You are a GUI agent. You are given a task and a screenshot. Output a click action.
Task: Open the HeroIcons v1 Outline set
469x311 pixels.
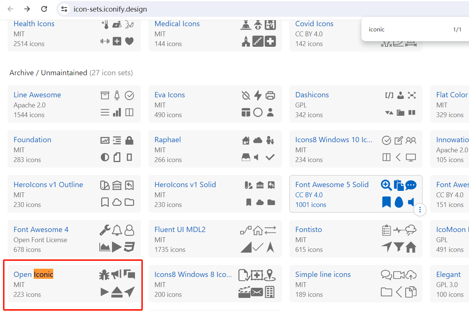coord(48,185)
